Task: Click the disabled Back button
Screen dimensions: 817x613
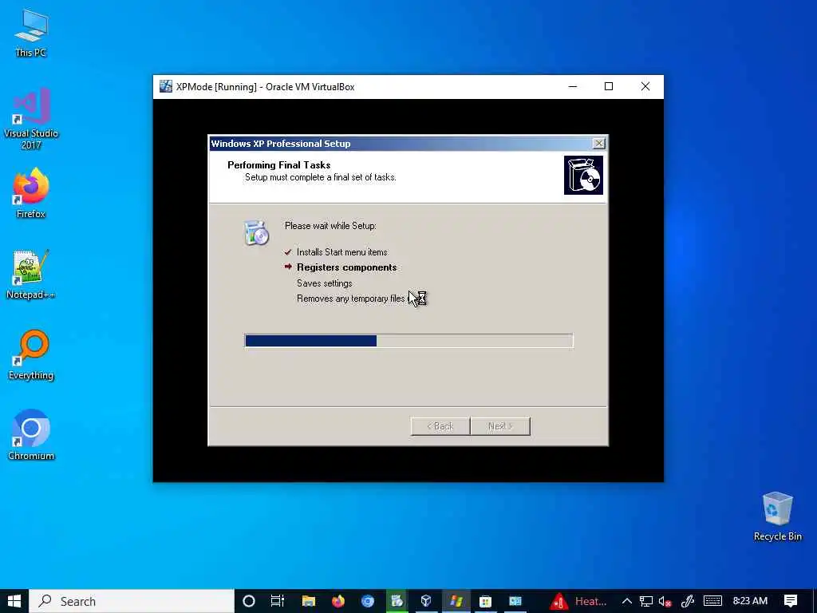Action: [x=440, y=426]
